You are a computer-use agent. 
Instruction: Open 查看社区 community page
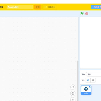50,7
